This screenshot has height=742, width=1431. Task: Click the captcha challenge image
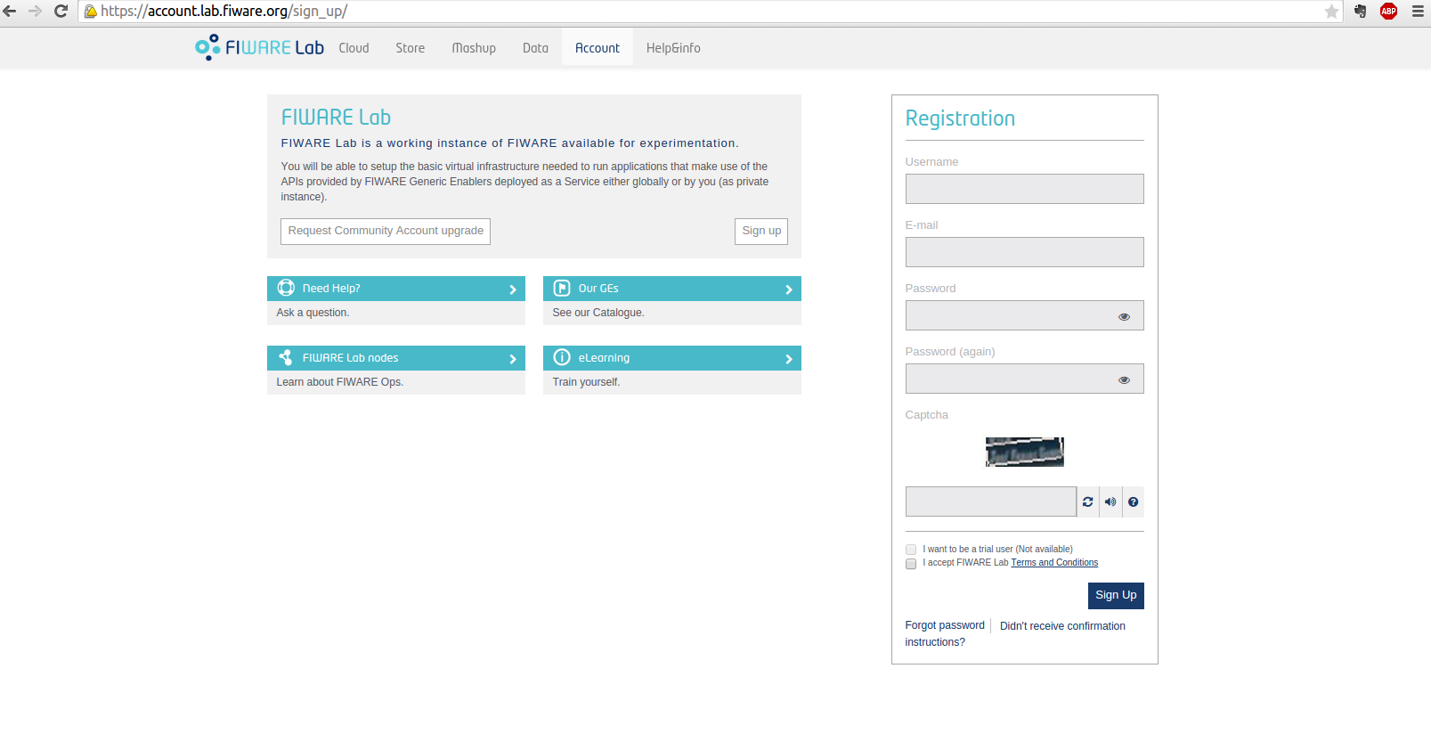coord(1025,452)
